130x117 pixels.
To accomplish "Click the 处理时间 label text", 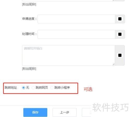I will 29,34.
